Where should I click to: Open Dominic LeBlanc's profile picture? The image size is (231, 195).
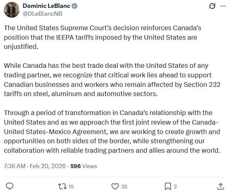11,10
